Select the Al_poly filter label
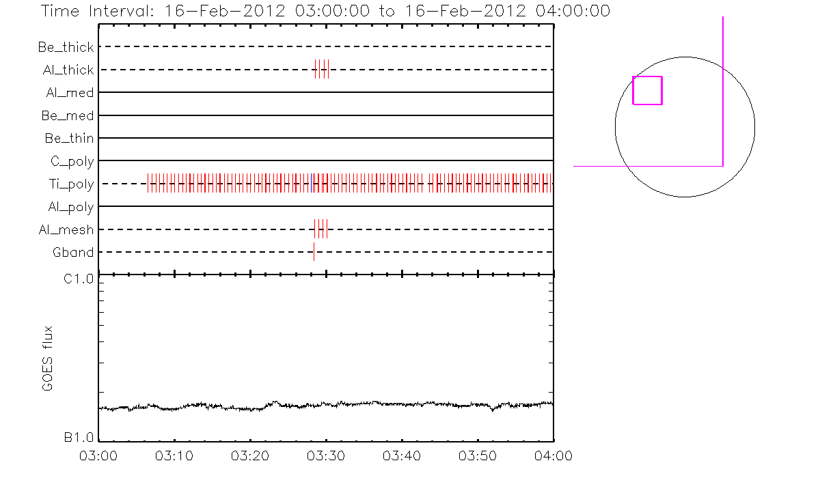Screen dimensions: 820x478 point(70,207)
